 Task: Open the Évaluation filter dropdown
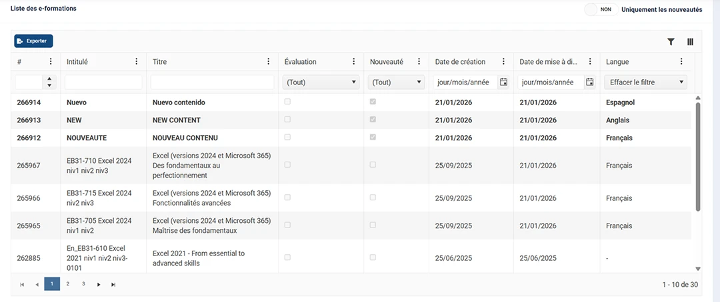tap(321, 82)
